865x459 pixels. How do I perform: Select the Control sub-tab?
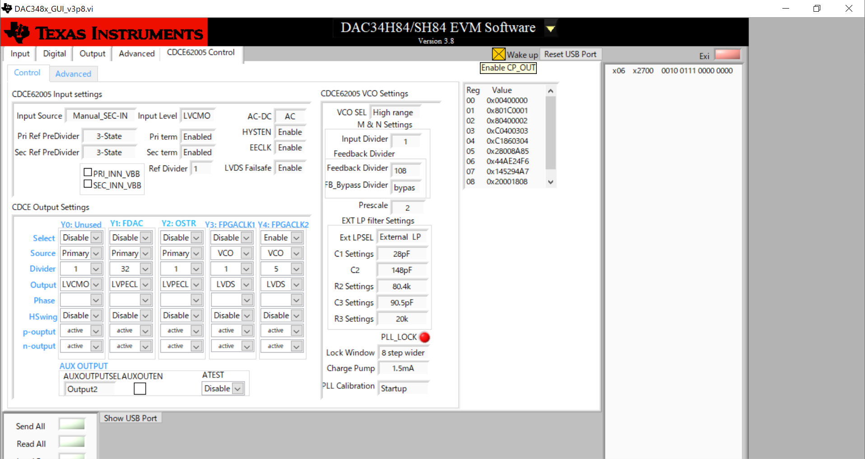[27, 73]
